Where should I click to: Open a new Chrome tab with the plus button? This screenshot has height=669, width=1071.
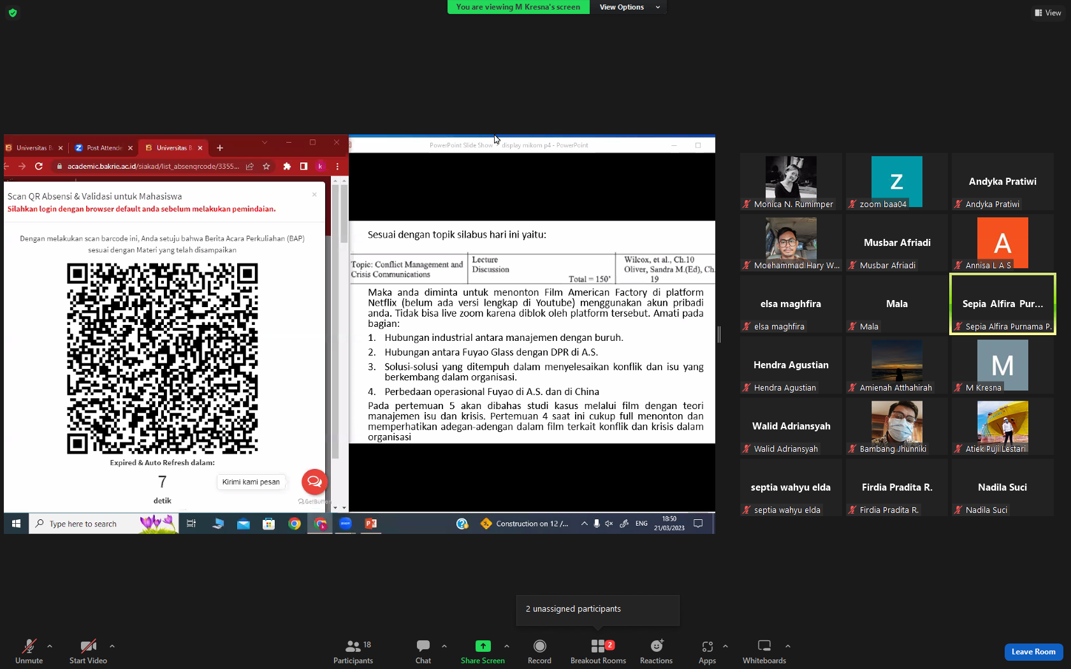(x=220, y=148)
